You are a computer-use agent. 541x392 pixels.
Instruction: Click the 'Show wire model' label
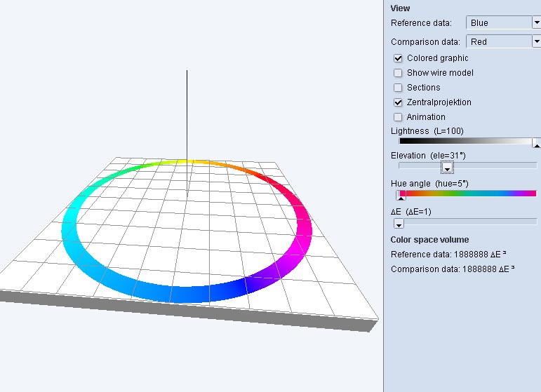click(440, 73)
